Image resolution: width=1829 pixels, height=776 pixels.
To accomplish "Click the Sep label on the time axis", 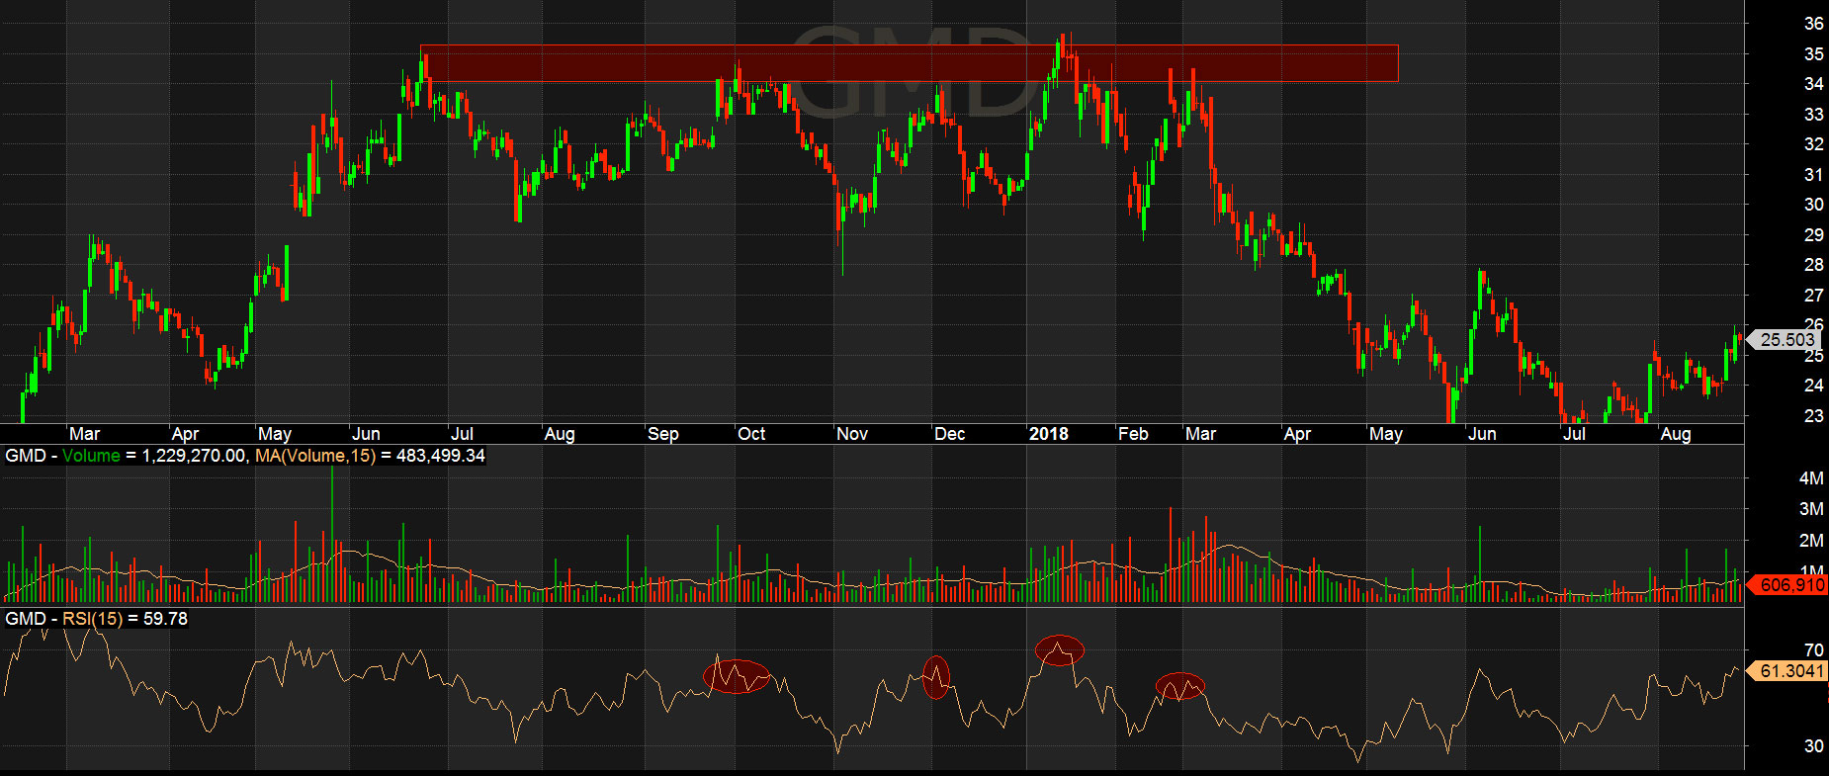I will pyautogui.click(x=662, y=434).
